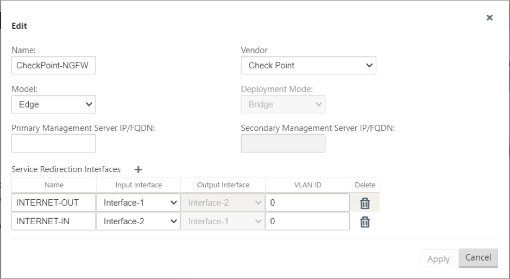510x279 pixels.
Task: Click the Apply button
Action: coord(438,259)
